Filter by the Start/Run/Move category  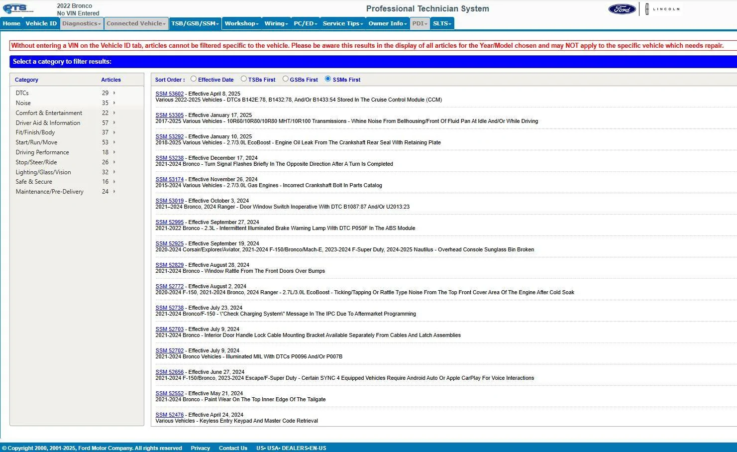pos(36,142)
